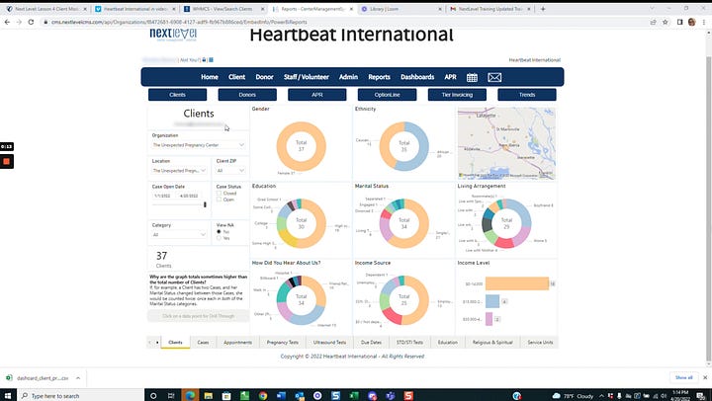This screenshot has width=712, height=401.
Task: Open Cortana circle on the taskbar
Action: (153, 395)
